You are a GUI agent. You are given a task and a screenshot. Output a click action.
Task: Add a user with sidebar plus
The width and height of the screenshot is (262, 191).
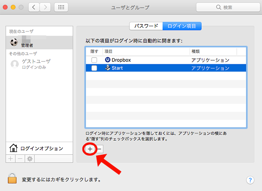[x=10, y=159]
